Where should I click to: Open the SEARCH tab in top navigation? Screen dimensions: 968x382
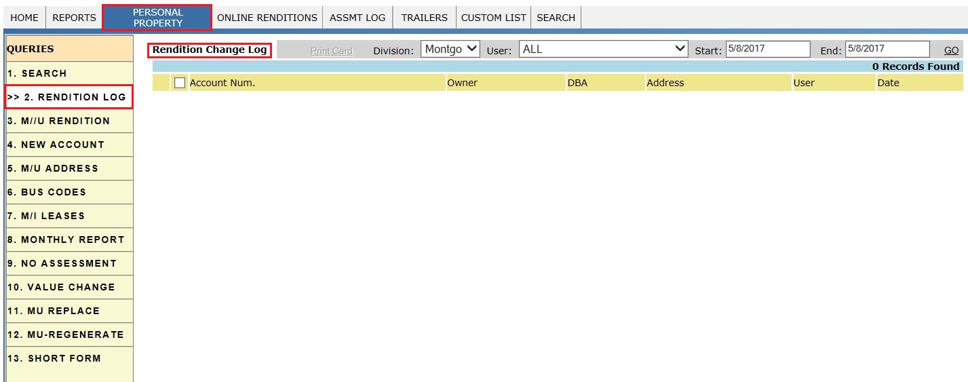tap(556, 18)
